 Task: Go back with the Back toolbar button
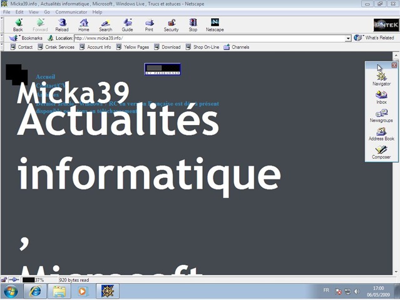tap(18, 25)
